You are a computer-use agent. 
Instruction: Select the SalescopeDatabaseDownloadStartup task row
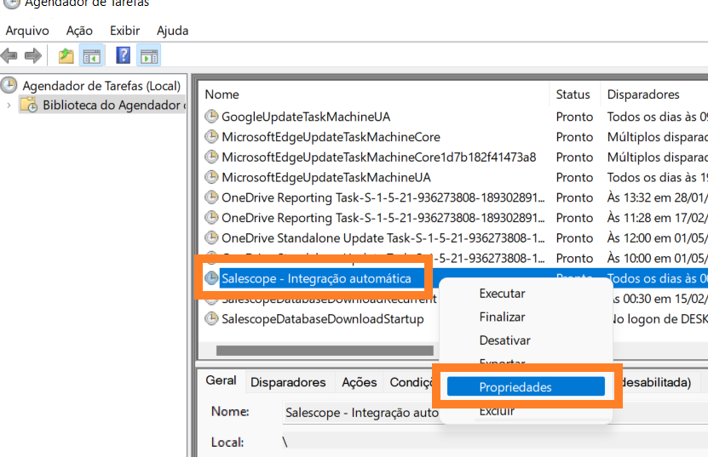pyautogui.click(x=322, y=319)
